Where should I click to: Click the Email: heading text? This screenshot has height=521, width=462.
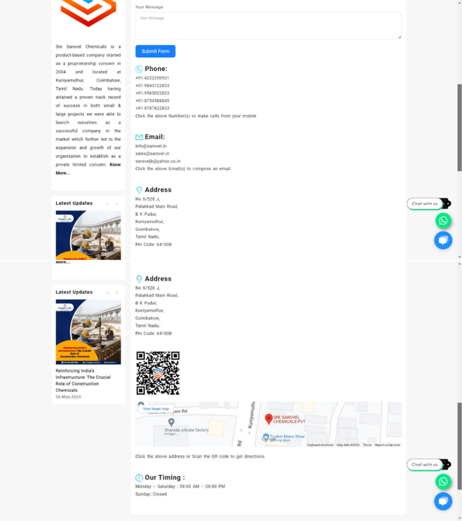[155, 137]
